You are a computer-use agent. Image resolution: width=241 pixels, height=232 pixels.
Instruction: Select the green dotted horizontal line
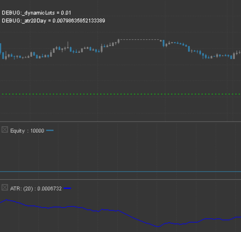click(120, 94)
